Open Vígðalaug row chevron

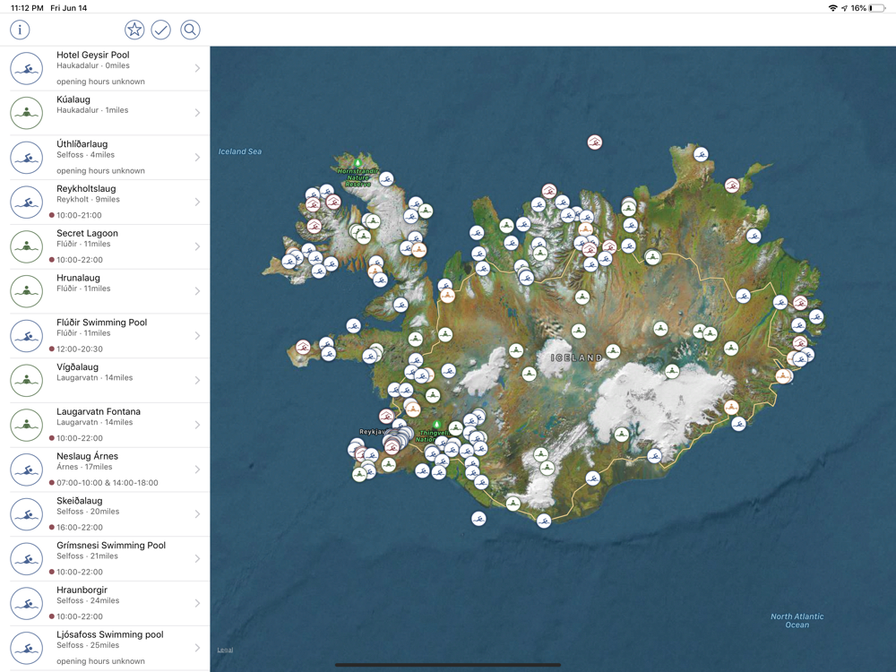pyautogui.click(x=197, y=381)
